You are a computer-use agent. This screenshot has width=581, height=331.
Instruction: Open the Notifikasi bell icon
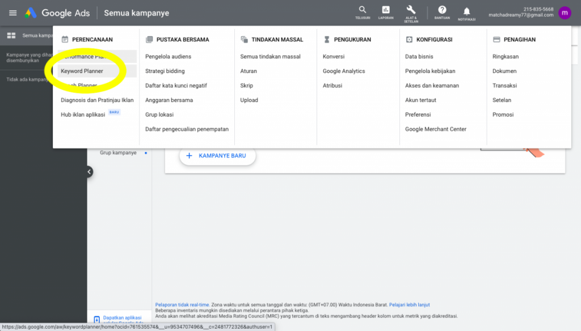(466, 12)
